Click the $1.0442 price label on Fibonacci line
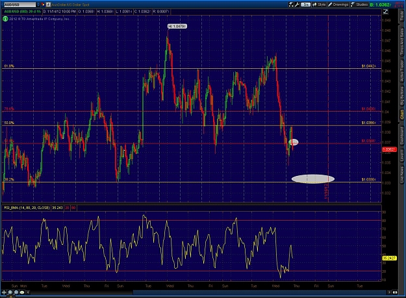This screenshot has height=298, width=406. pyautogui.click(x=369, y=66)
